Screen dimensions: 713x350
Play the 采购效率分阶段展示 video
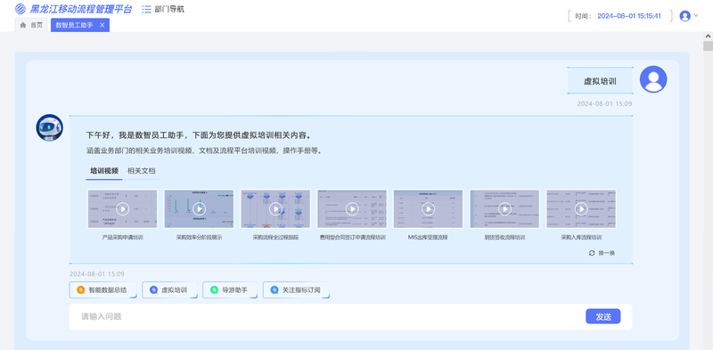199,209
